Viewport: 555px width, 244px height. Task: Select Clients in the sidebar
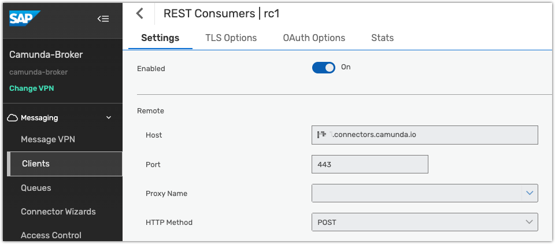coord(36,164)
